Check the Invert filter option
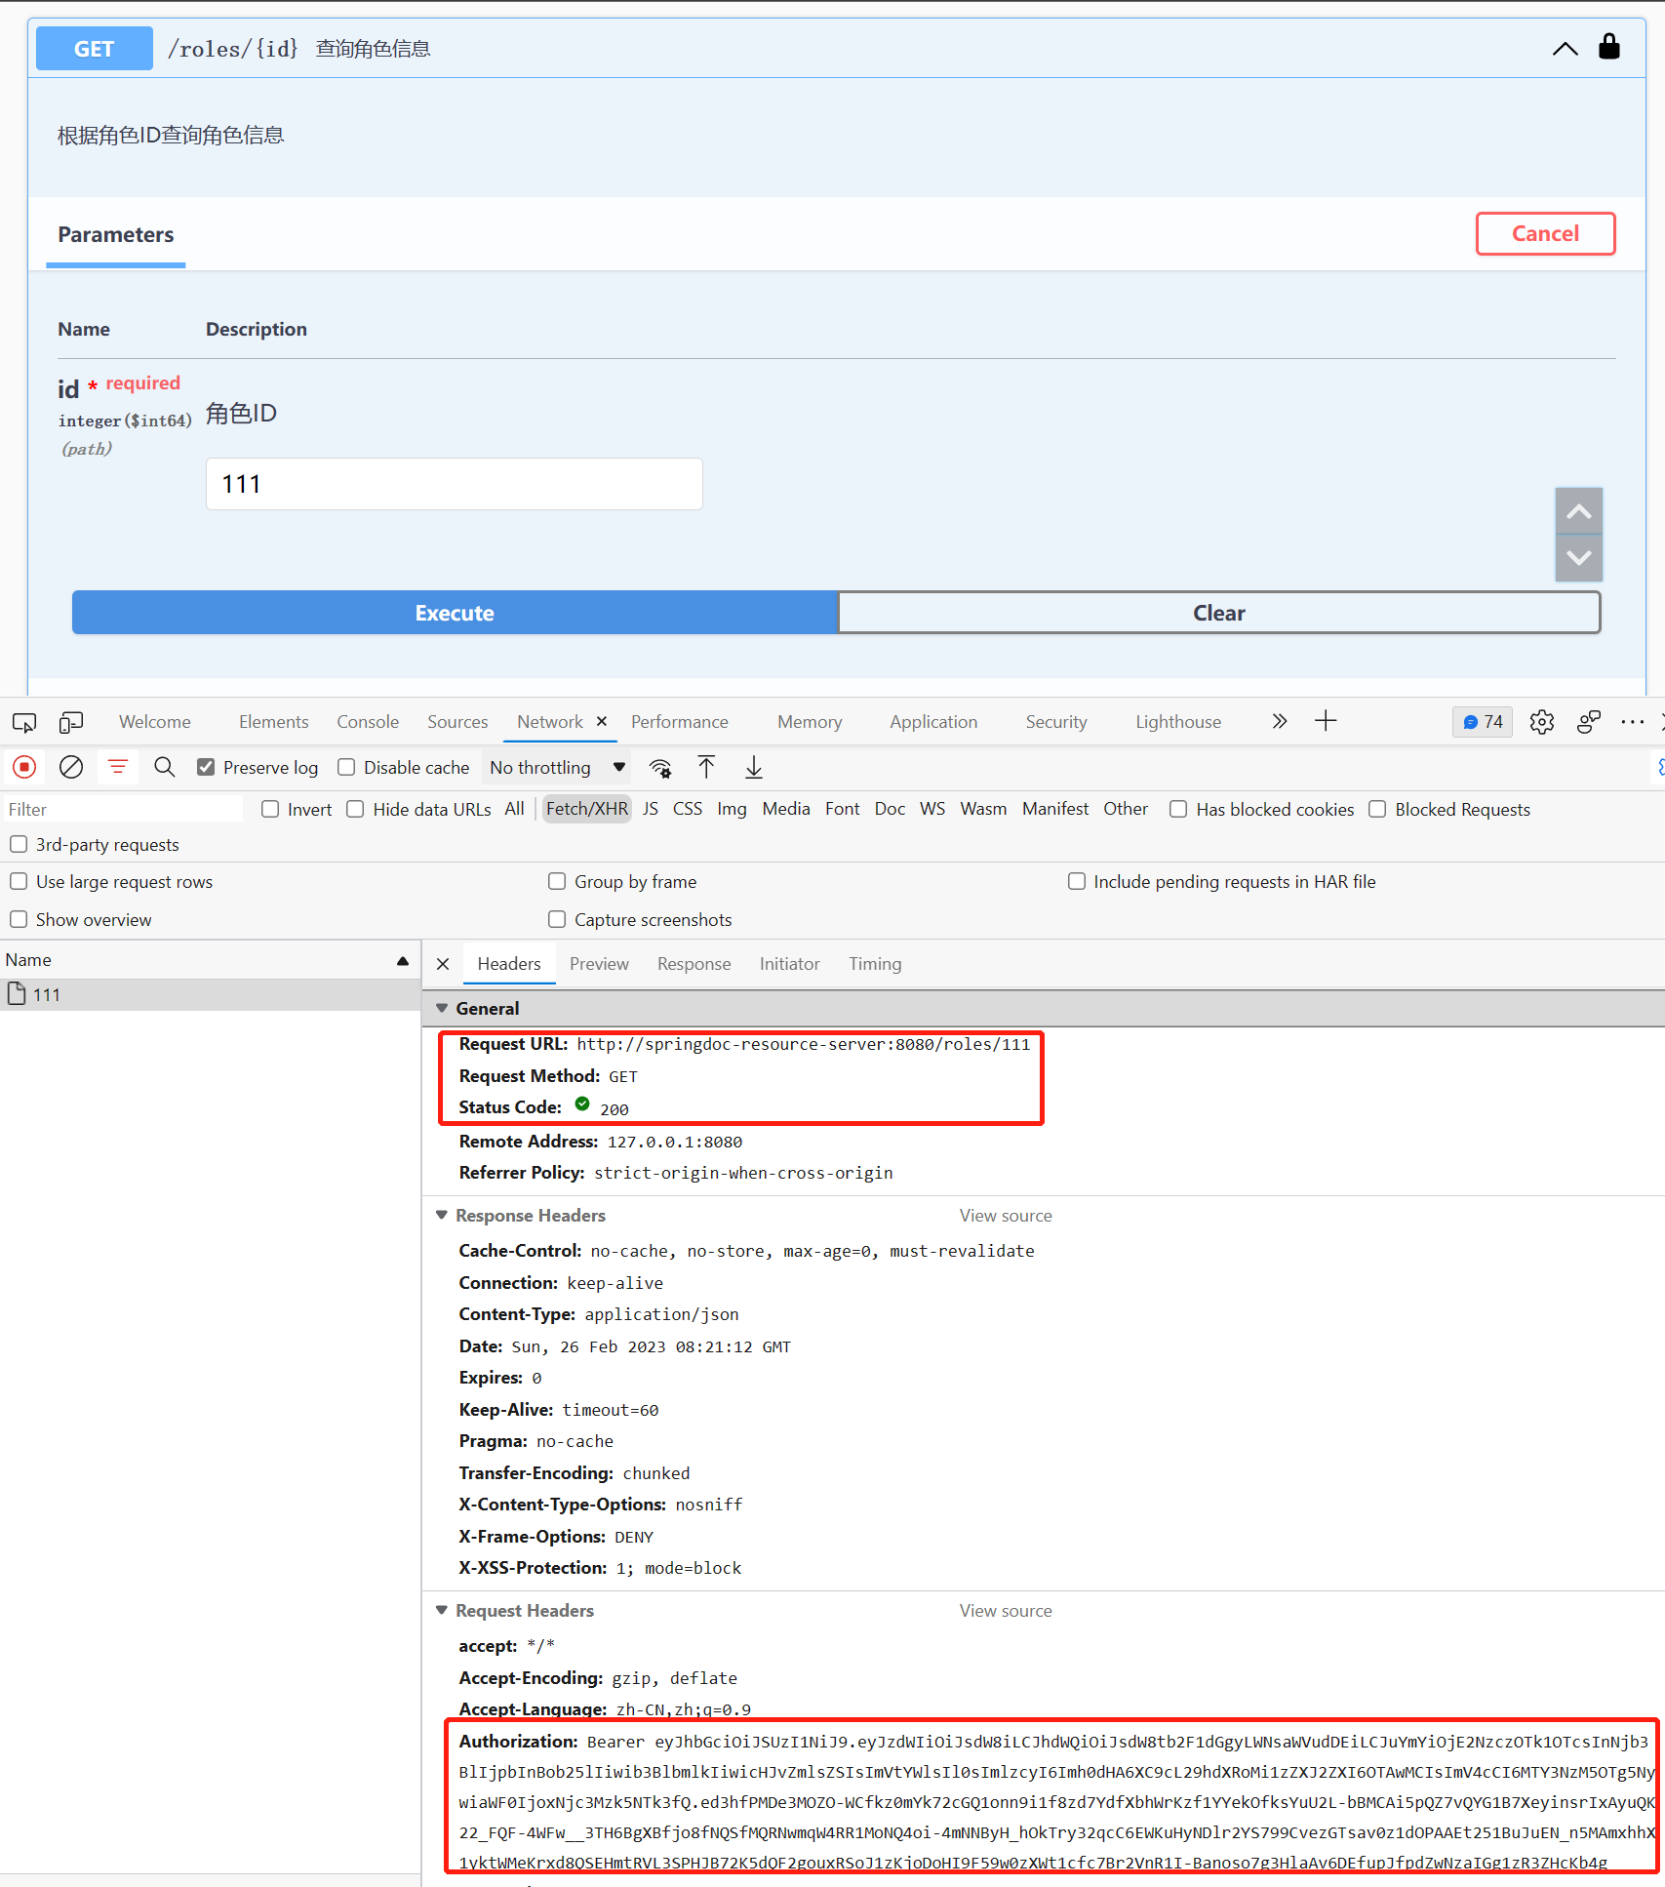The image size is (1665, 1887). [x=270, y=809]
